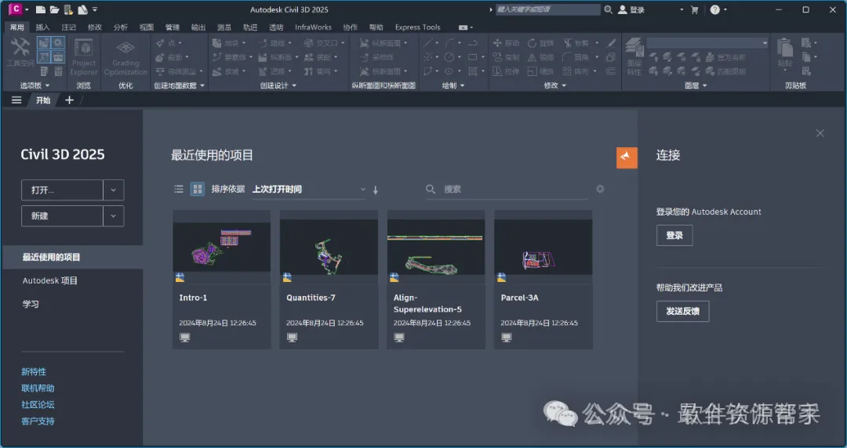Click the Grading Optimization ribbon icon
Image resolution: width=847 pixels, height=448 pixels.
125,47
